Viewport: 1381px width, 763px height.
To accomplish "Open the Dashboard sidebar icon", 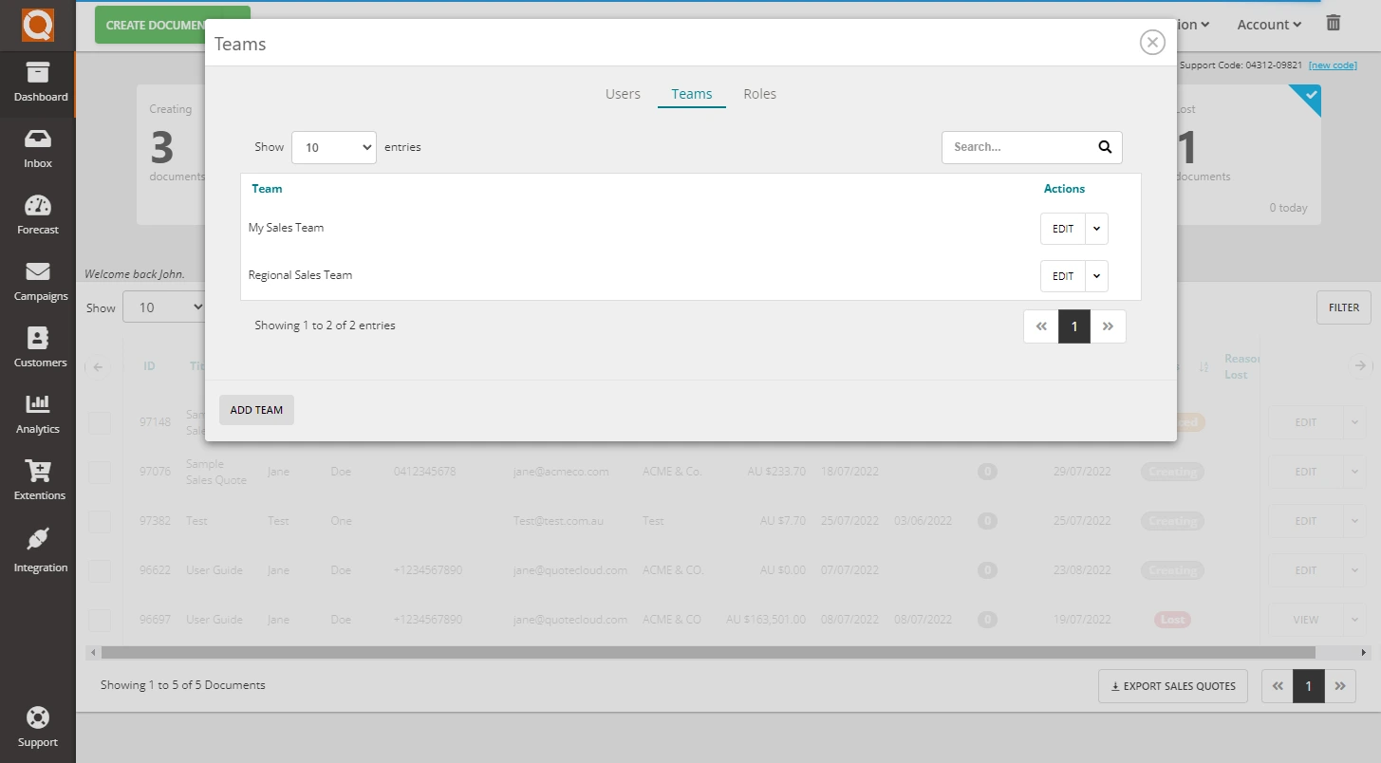I will pyautogui.click(x=38, y=74).
